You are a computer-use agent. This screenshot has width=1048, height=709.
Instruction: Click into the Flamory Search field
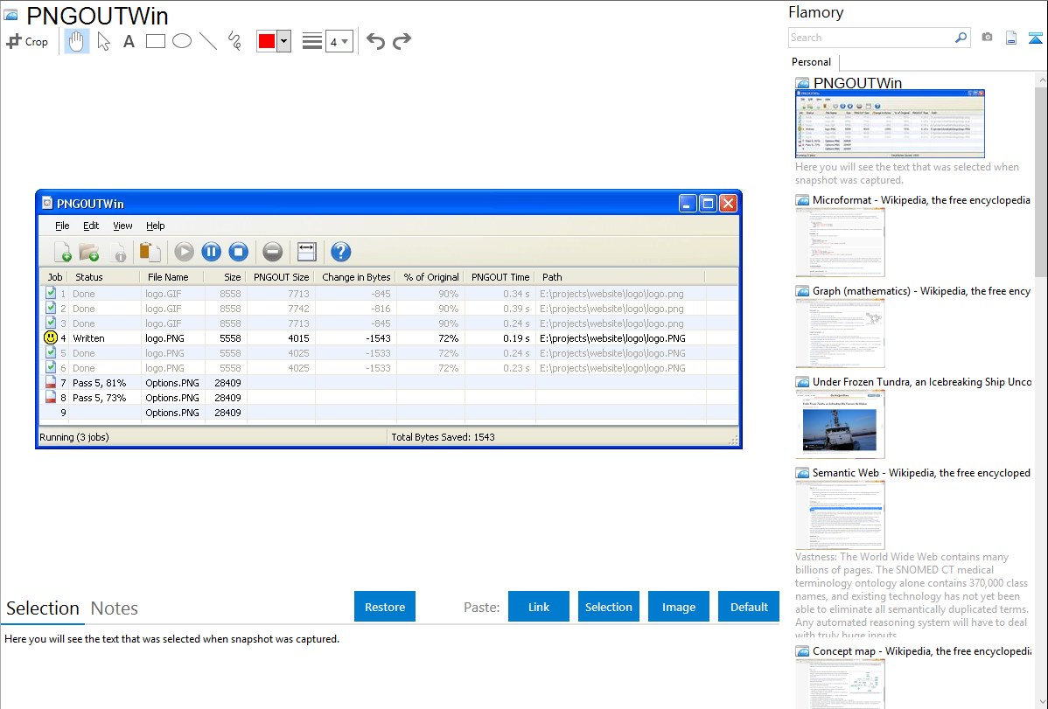tap(871, 38)
